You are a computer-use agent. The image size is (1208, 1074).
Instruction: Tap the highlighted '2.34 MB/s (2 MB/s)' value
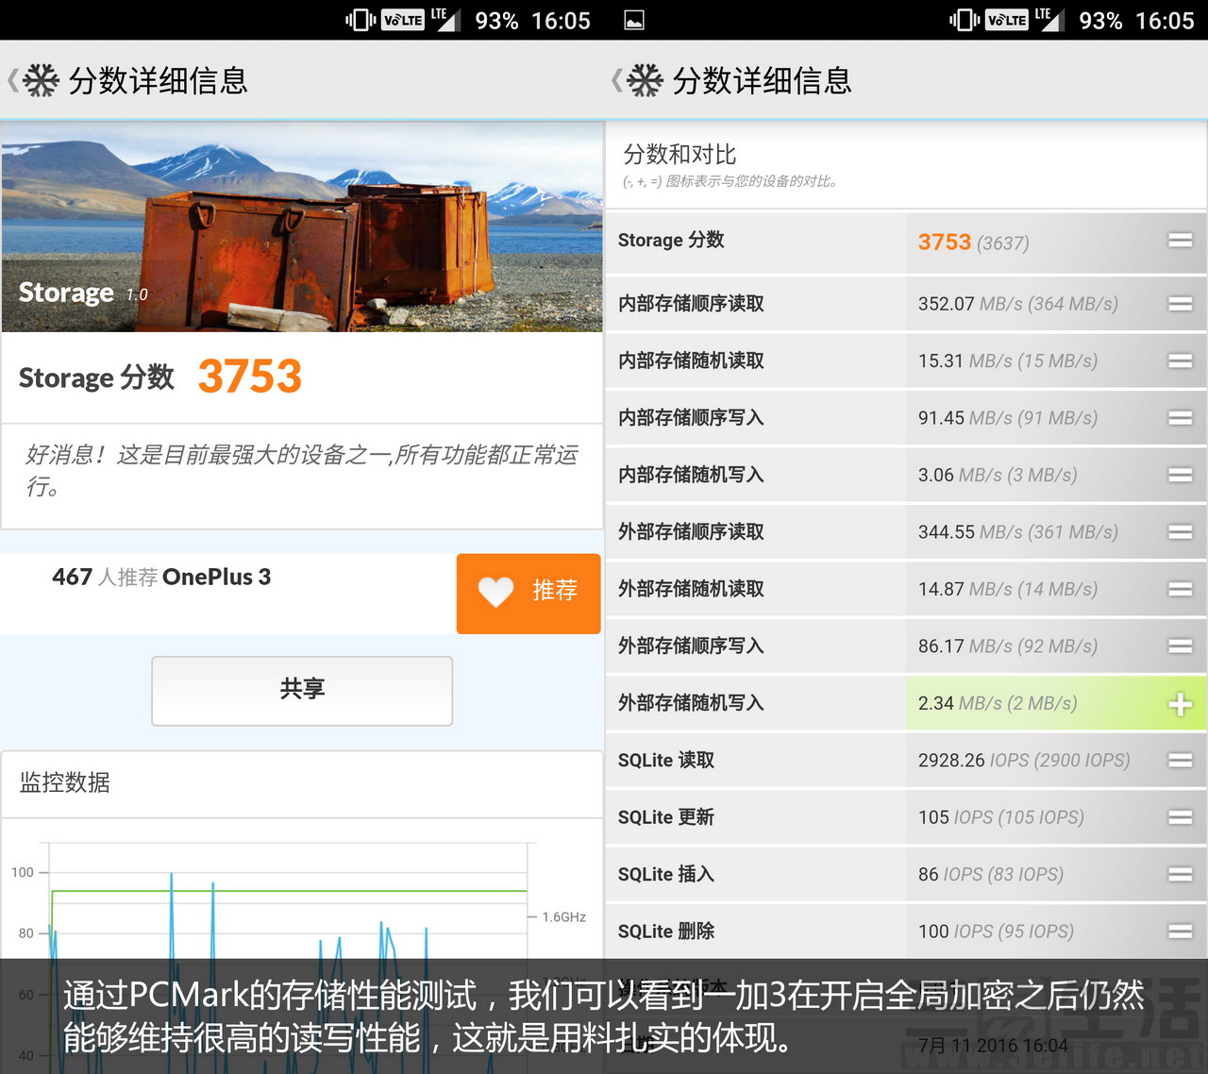998,703
